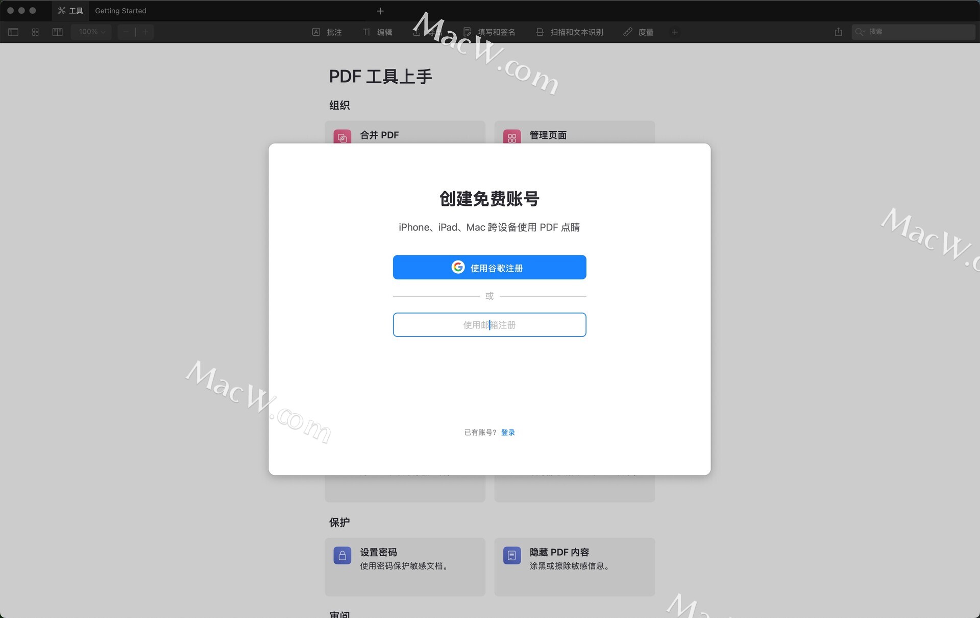Select the 批注 annotation tool
Screen dimensions: 980x618
(327, 32)
